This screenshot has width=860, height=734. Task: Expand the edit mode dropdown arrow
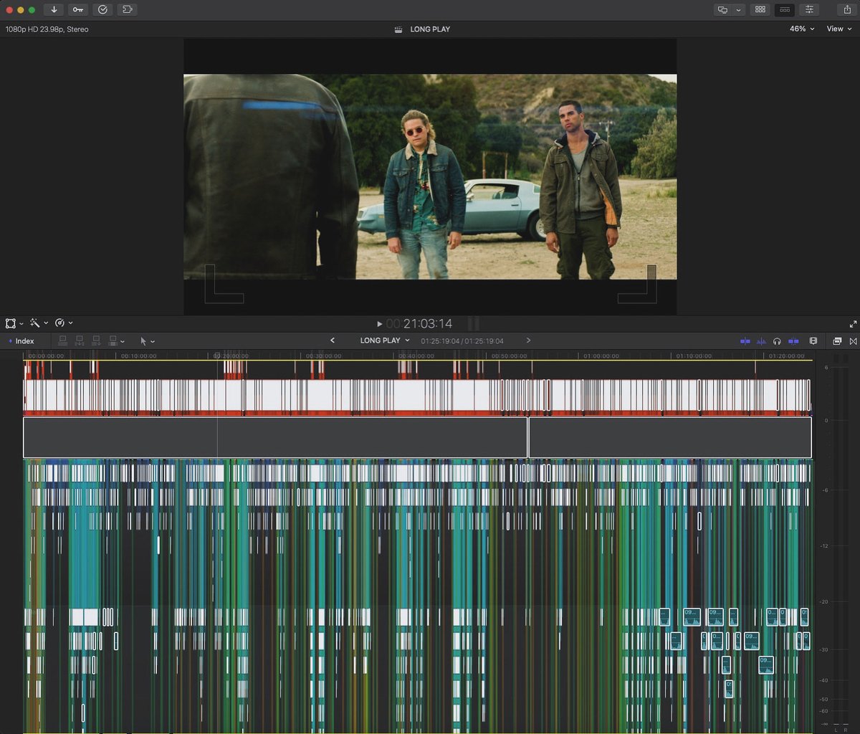123,342
